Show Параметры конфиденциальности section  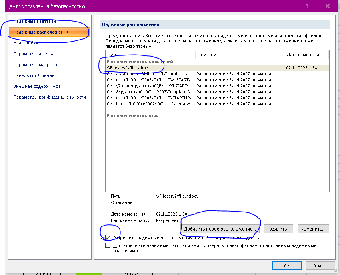coord(50,97)
